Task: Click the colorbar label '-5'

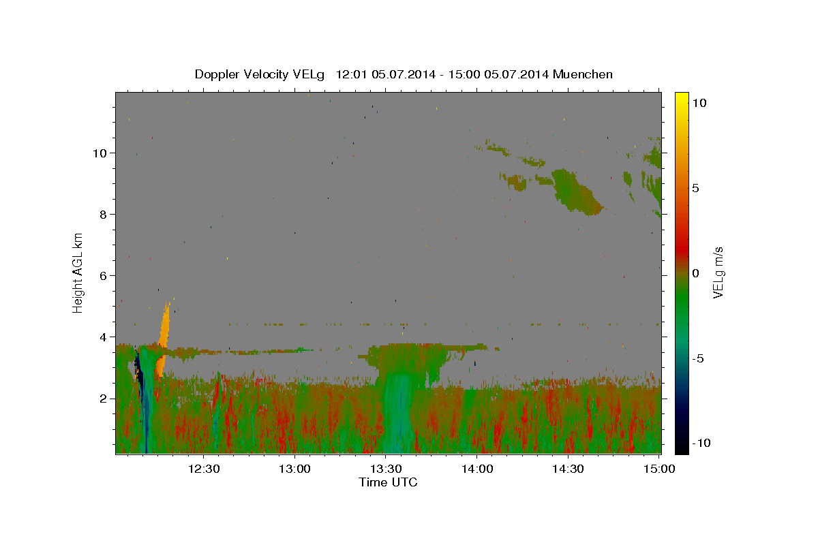Action: pyautogui.click(x=698, y=358)
